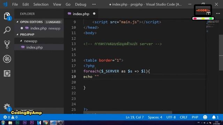
Task: Click the horizontal scrollbar under editor
Action: click(x=128, y=112)
